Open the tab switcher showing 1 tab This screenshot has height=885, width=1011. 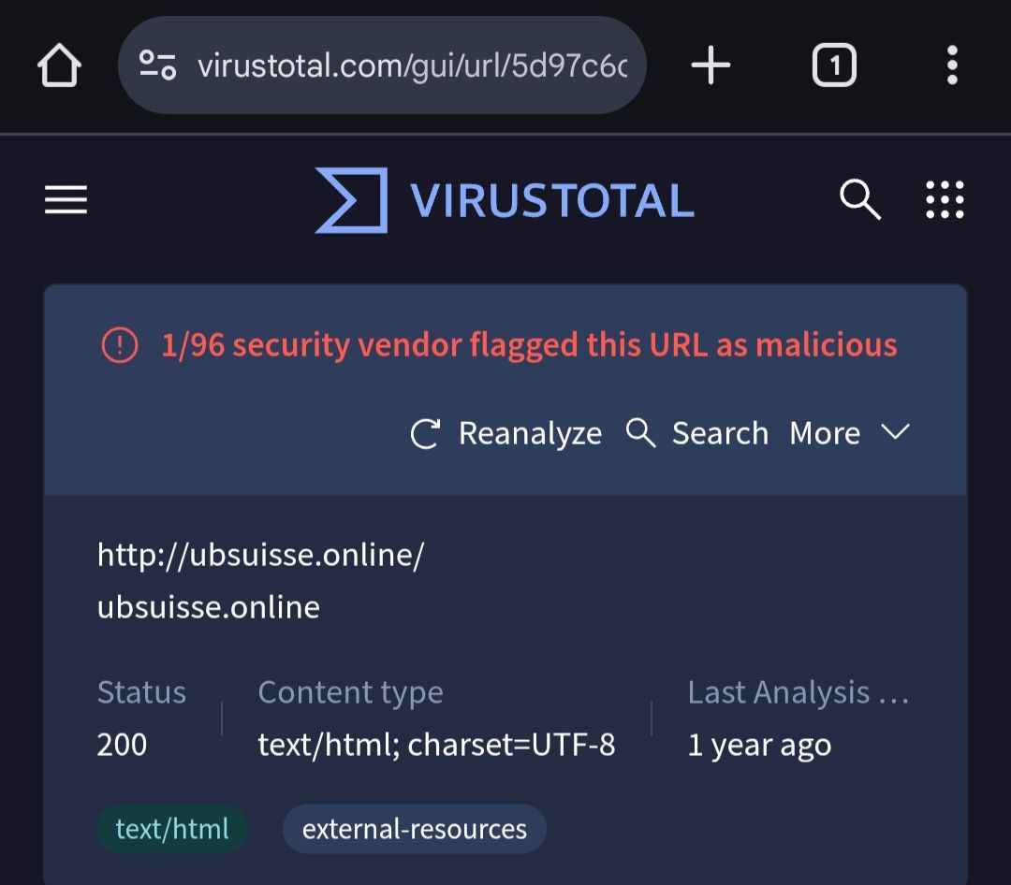(x=833, y=65)
